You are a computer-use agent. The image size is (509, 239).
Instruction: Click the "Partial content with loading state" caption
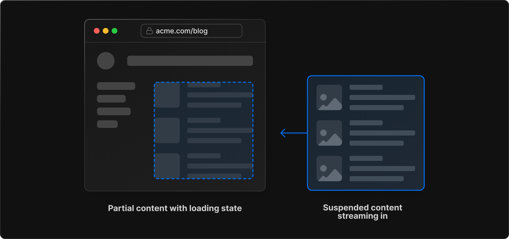click(175, 208)
